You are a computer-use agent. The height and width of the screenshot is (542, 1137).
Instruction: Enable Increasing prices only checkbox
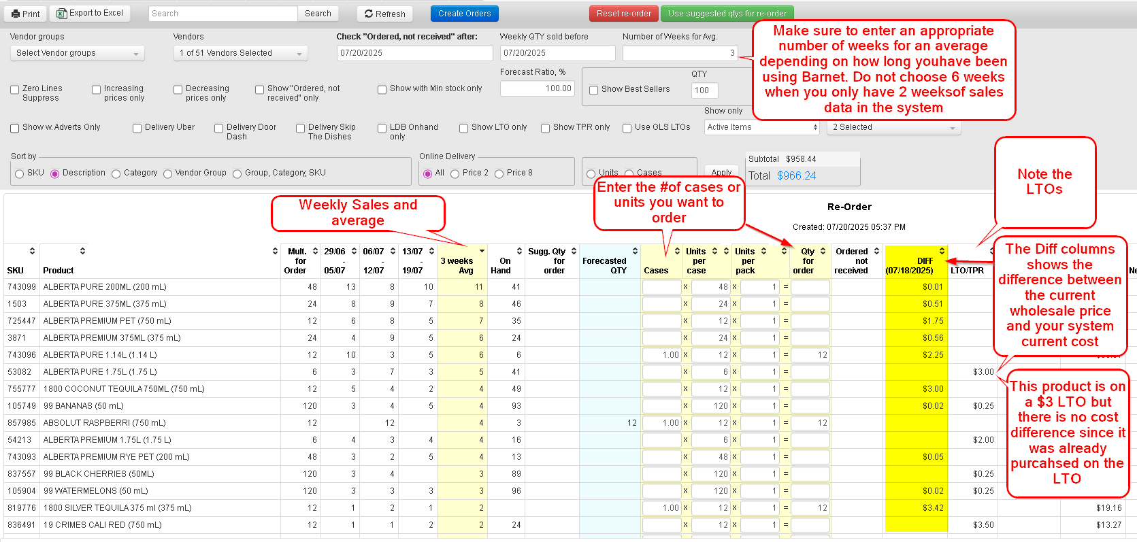pyautogui.click(x=96, y=89)
